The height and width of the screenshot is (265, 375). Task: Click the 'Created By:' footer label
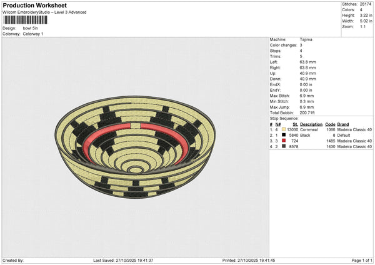pos(13,260)
